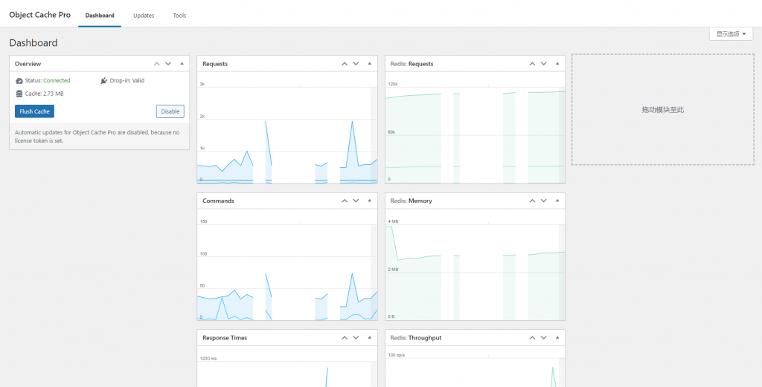Collapse the Overview panel with triangle toggle

[x=182, y=64]
